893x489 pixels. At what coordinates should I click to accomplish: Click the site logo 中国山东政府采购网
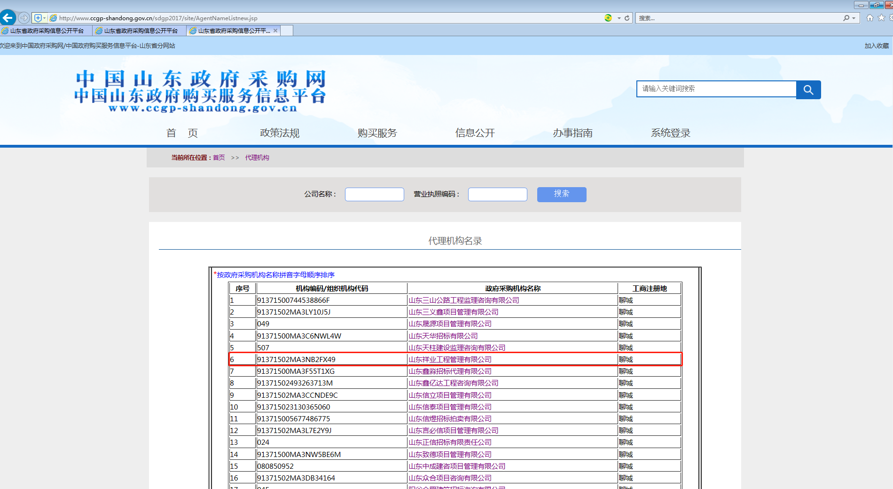point(200,91)
